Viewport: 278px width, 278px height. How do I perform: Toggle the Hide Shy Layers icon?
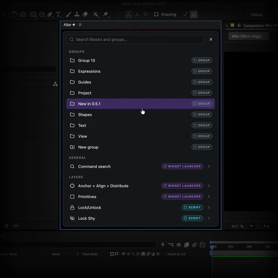[179, 245]
